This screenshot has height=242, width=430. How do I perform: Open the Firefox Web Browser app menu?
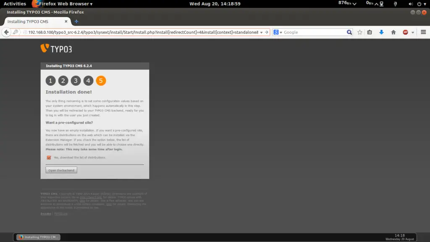pyautogui.click(x=65, y=4)
